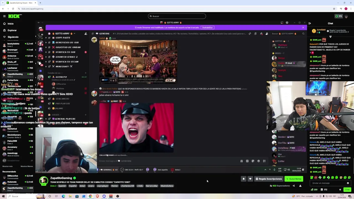Select the Español tag

73,186
